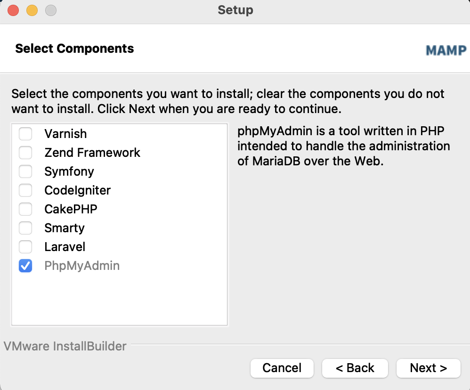Cancel the setup wizard
The height and width of the screenshot is (390, 470).
[282, 368]
